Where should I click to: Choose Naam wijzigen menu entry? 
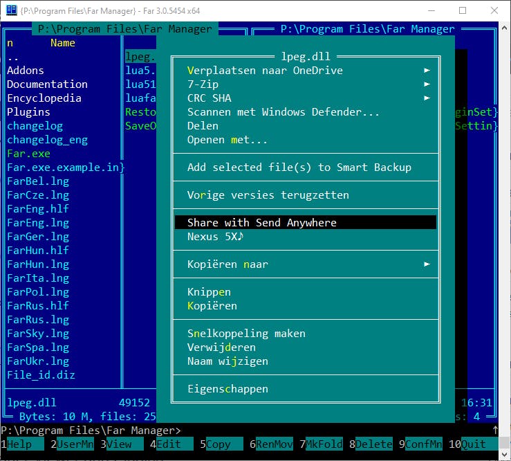(227, 361)
